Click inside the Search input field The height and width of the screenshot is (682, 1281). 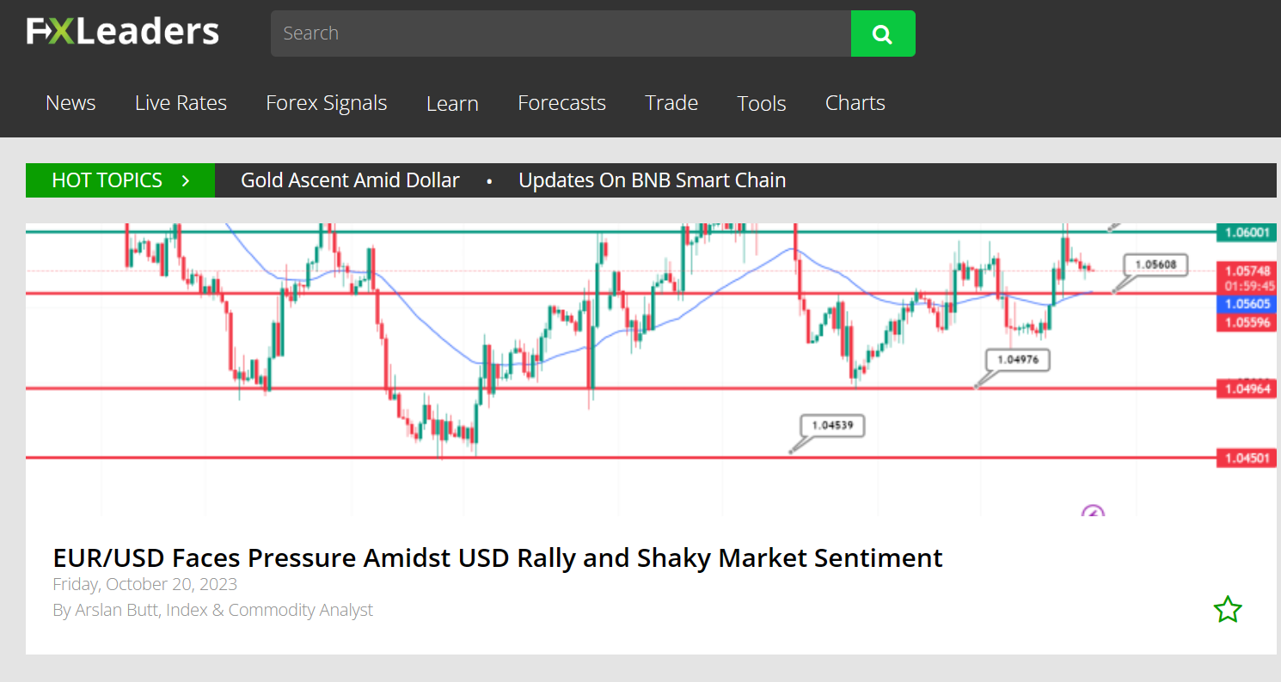(x=559, y=33)
